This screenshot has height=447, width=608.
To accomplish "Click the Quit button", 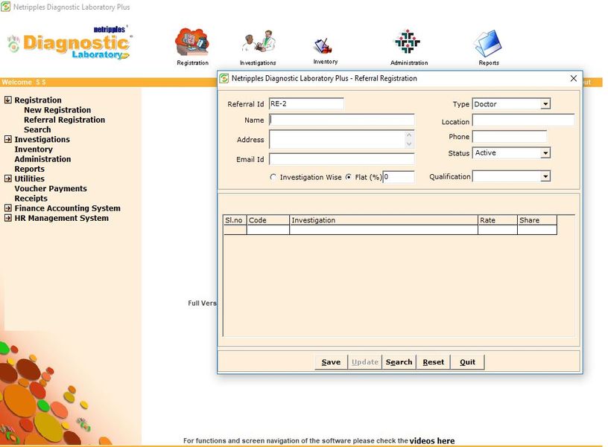I will pos(467,362).
